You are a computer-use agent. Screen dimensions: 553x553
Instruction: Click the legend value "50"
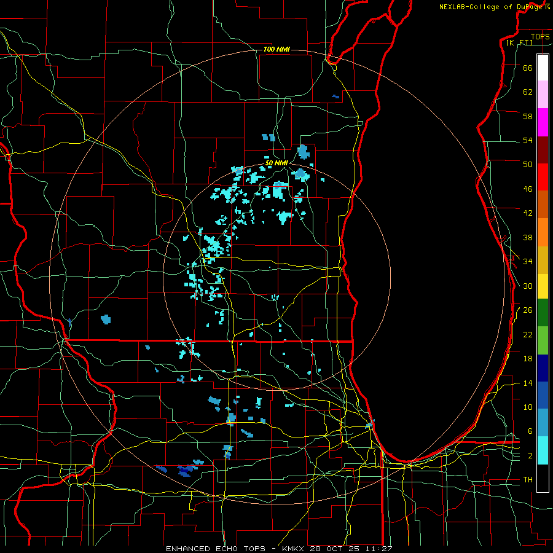coord(528,164)
